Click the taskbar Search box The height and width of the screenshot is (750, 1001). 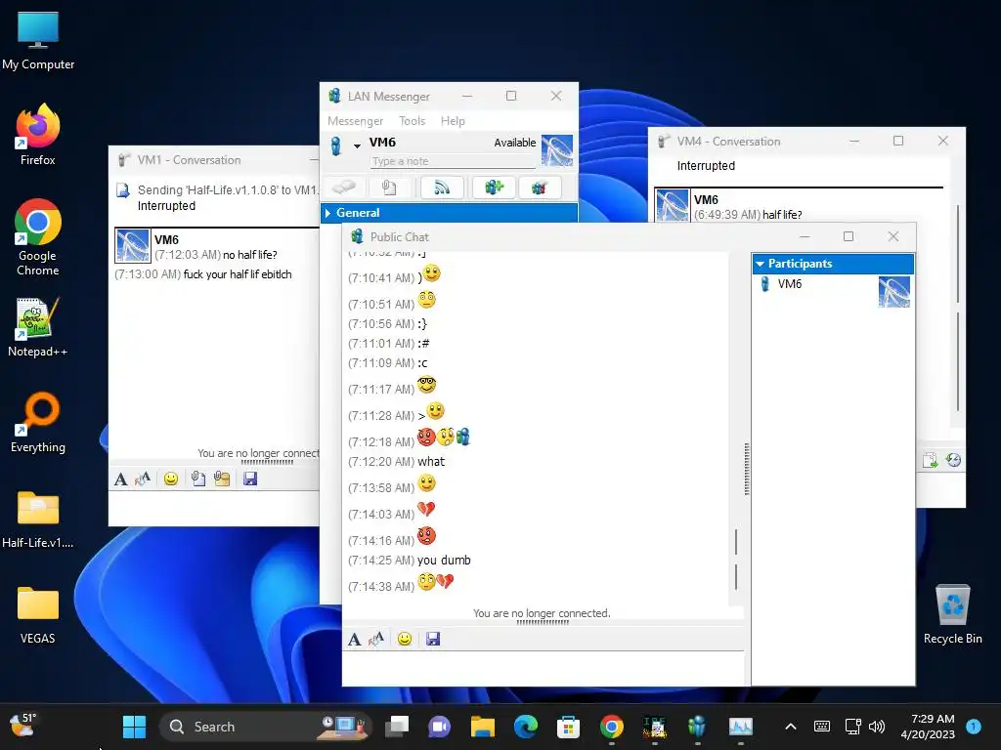[x=265, y=727]
